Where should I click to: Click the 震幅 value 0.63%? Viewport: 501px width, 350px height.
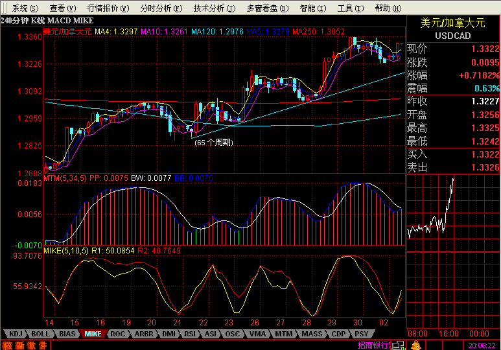point(487,88)
